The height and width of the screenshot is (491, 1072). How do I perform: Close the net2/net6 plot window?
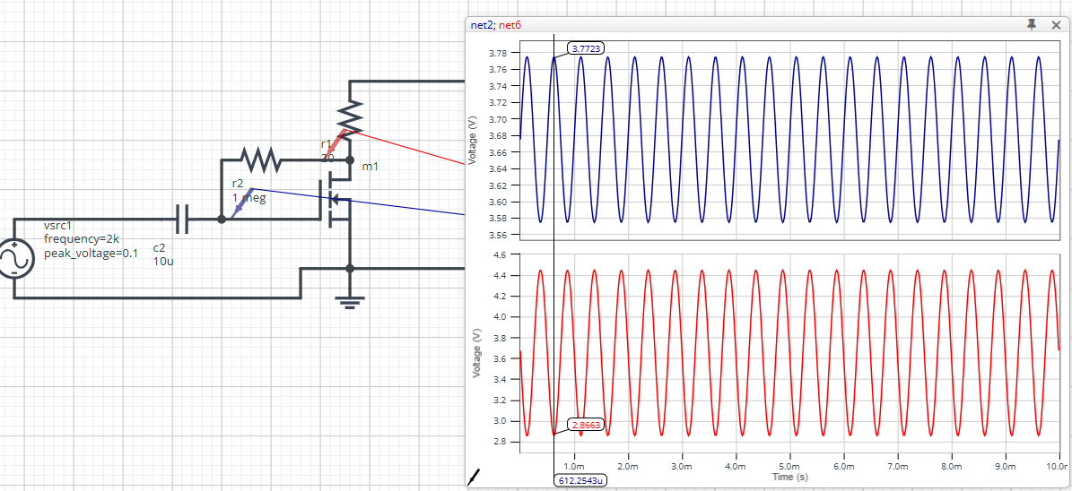coord(1056,25)
